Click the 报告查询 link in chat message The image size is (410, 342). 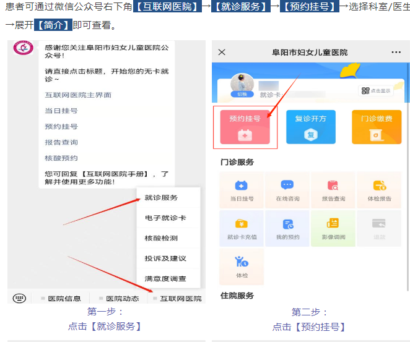click(61, 142)
